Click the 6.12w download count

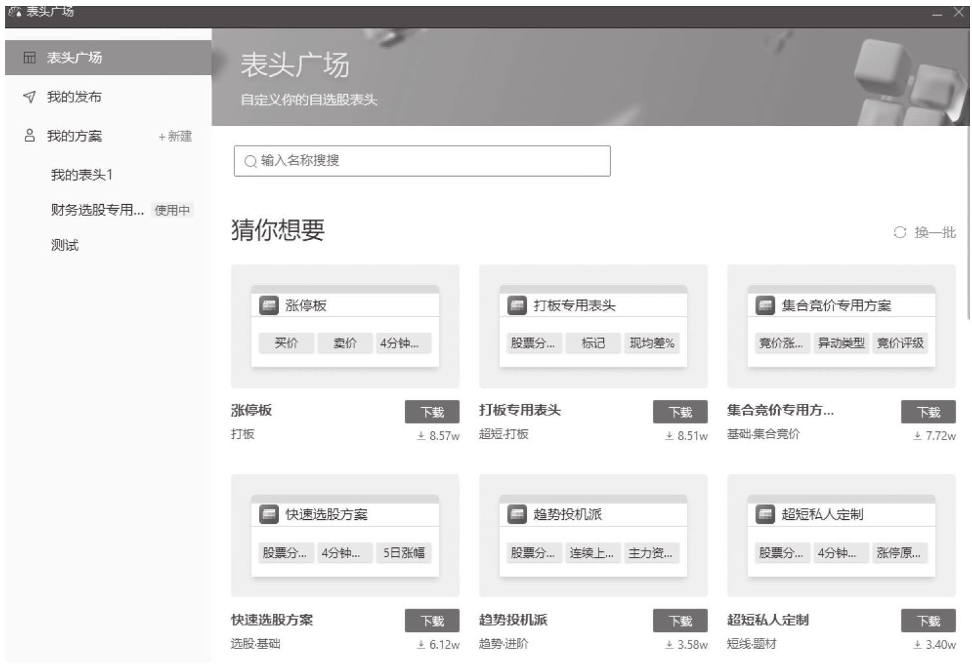point(439,644)
